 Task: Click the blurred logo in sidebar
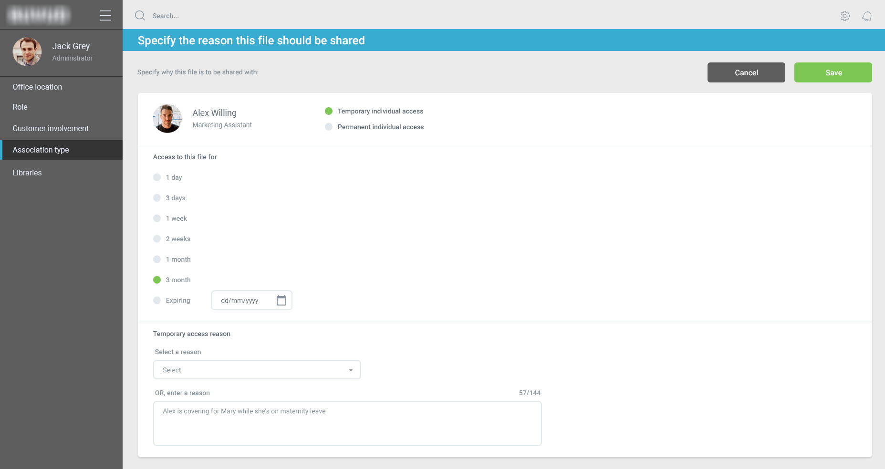tap(39, 15)
